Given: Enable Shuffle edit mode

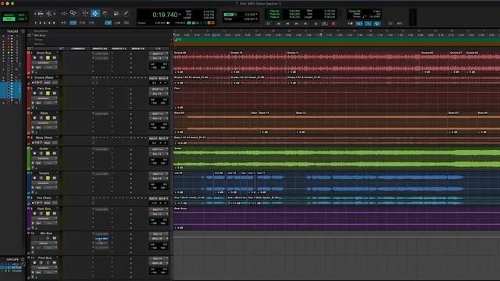Looking at the screenshot, I should click(x=9, y=15).
